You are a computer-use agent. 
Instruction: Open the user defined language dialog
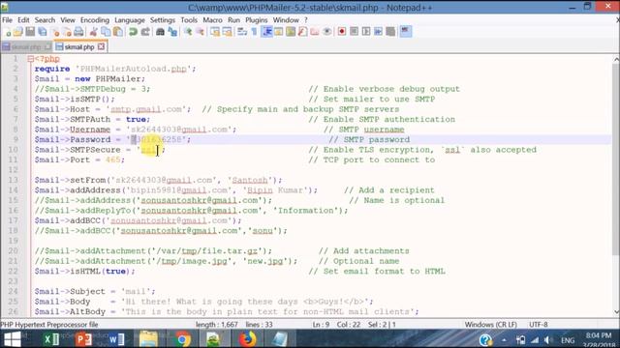point(279,32)
